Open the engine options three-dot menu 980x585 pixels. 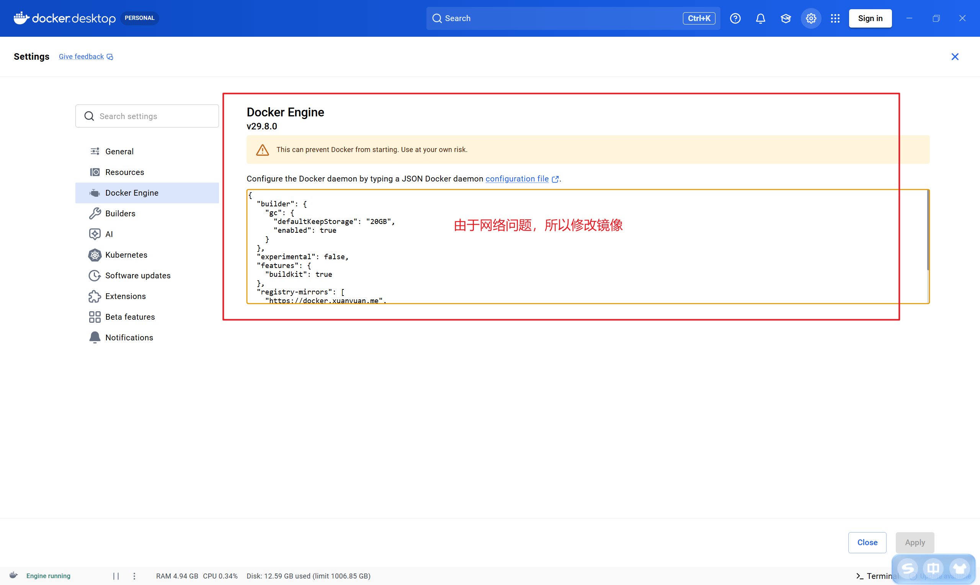134,576
